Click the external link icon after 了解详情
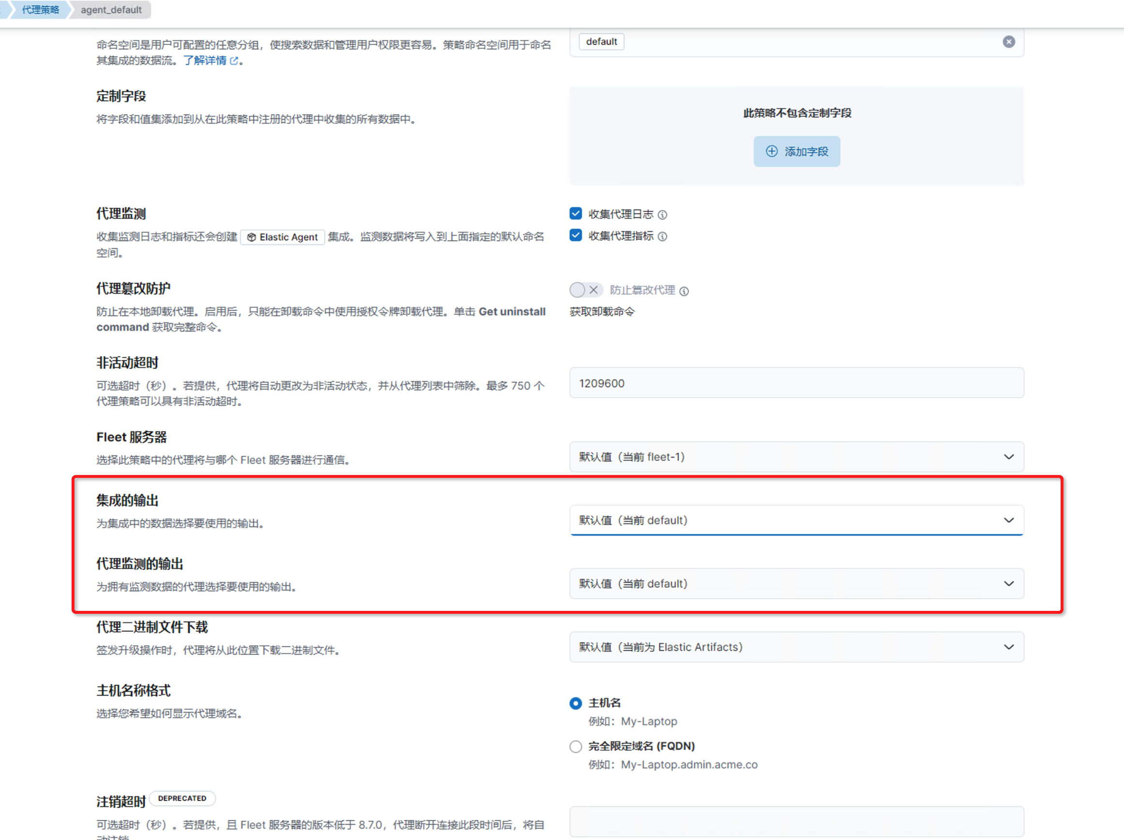Viewport: 1124px width, 840px height. pyautogui.click(x=234, y=61)
